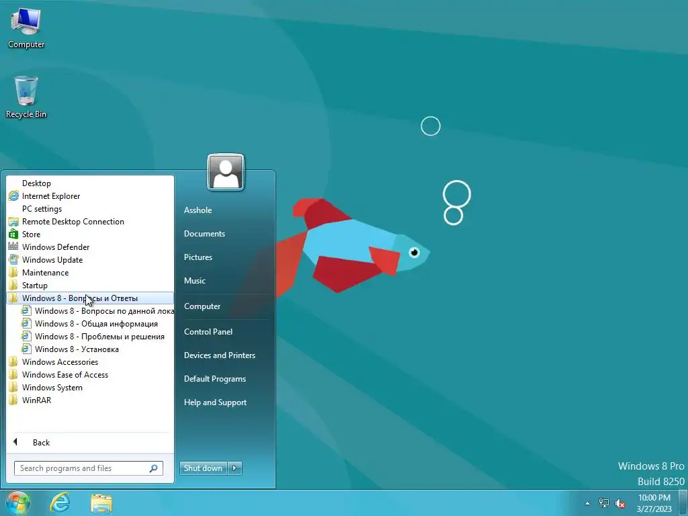
Task: Open the Recycle Bin desktop icon
Action: pyautogui.click(x=26, y=97)
